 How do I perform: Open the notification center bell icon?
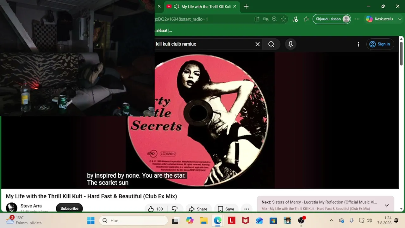point(396,220)
